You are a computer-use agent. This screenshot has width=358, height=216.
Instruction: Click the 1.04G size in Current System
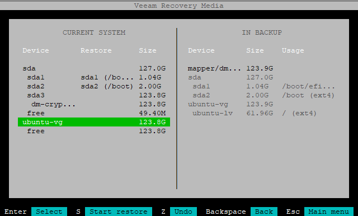[x=150, y=77]
